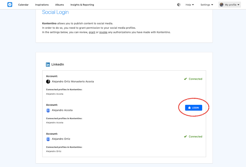Viewport: 246px width, 167px height.
Task: Expand the Settings dropdown
Action: point(207,5)
